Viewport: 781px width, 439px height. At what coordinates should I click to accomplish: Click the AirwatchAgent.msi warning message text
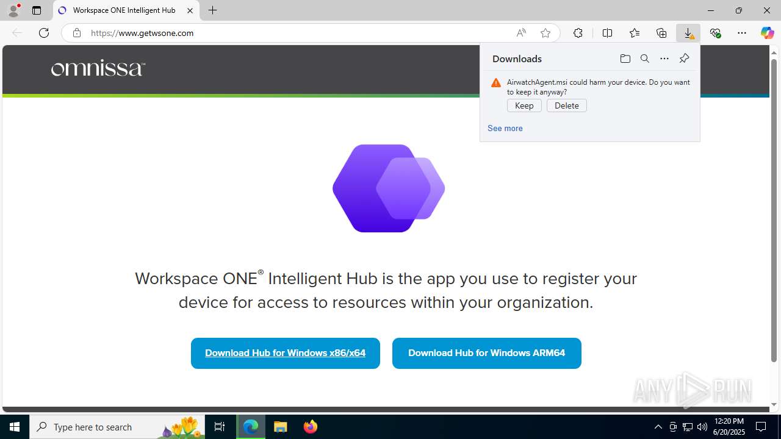point(599,87)
